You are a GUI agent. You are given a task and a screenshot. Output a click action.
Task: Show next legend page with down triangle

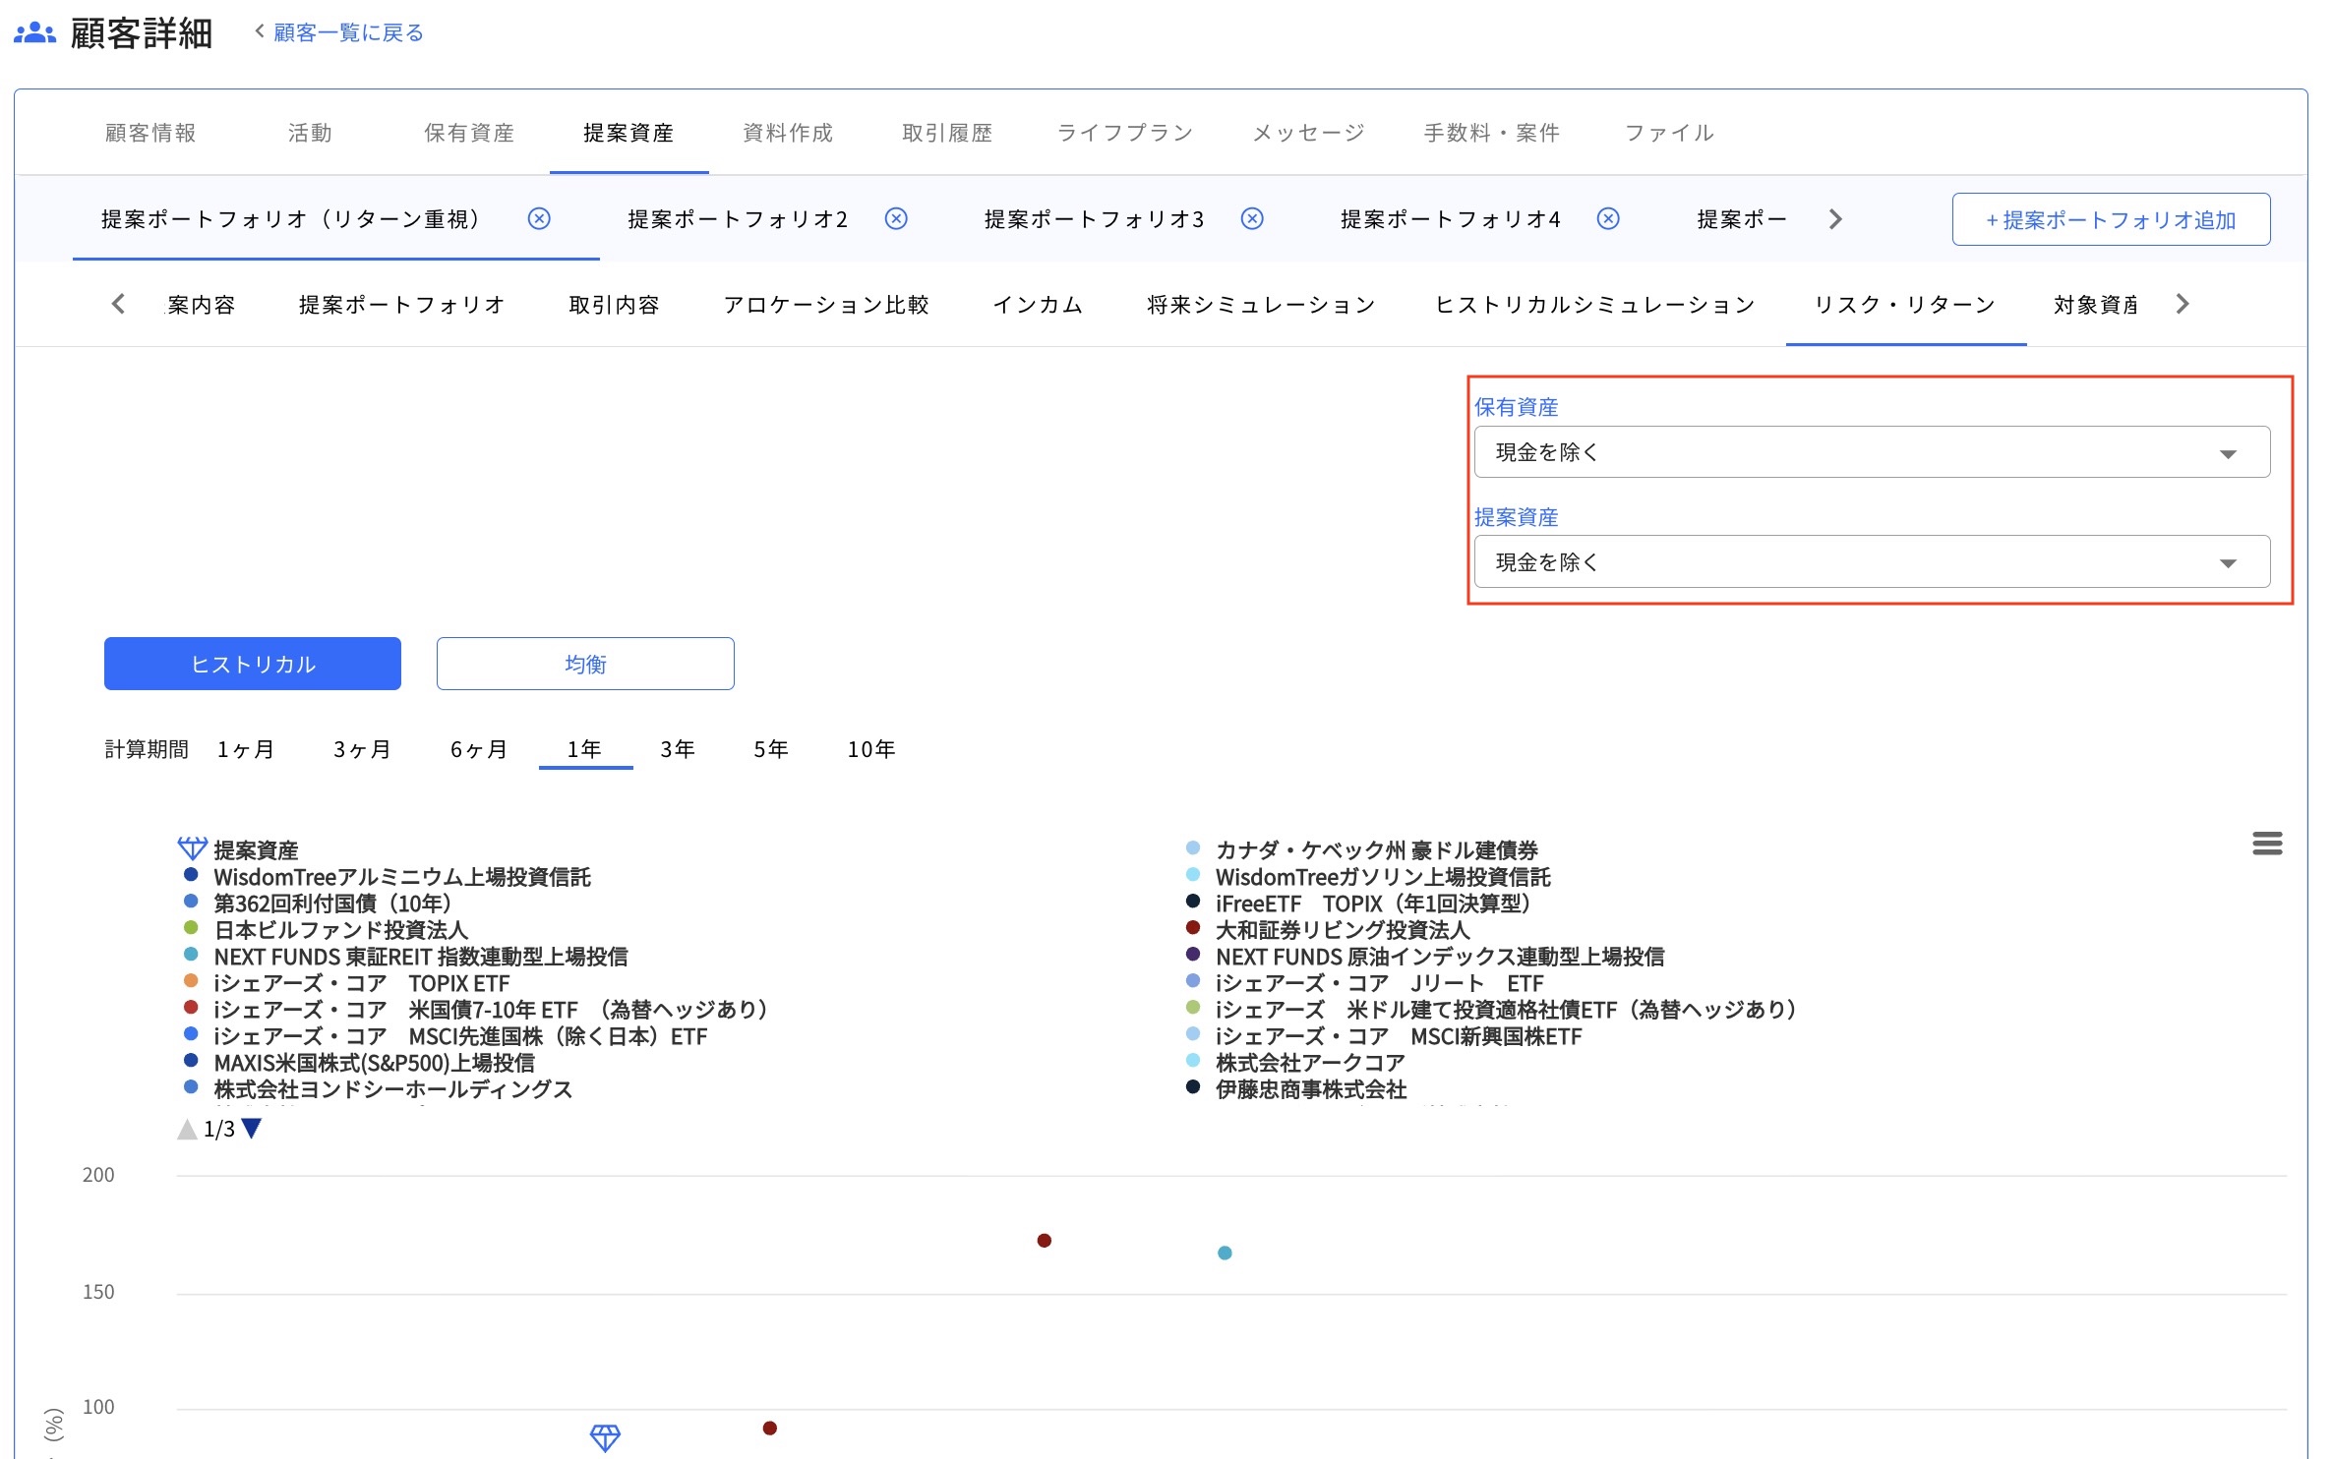click(252, 1129)
